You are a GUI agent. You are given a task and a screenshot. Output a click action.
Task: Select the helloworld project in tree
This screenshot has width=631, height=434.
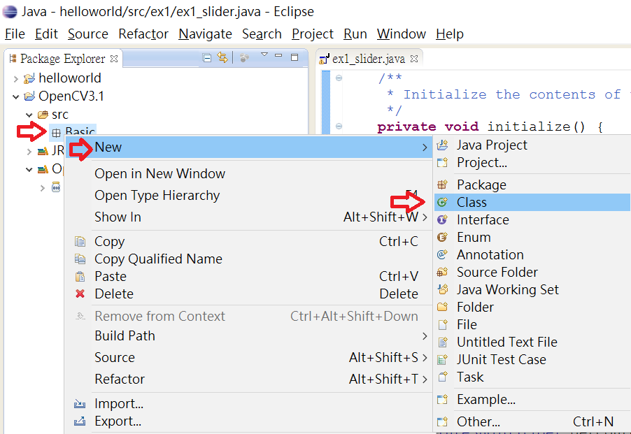tap(70, 78)
